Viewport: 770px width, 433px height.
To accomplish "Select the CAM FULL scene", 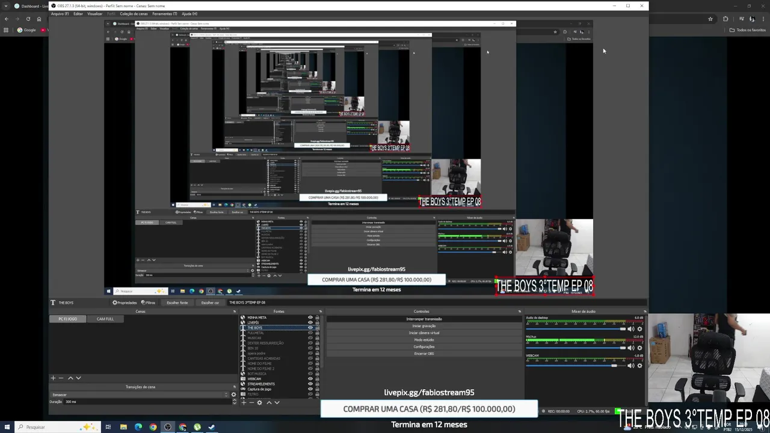I will click(105, 319).
